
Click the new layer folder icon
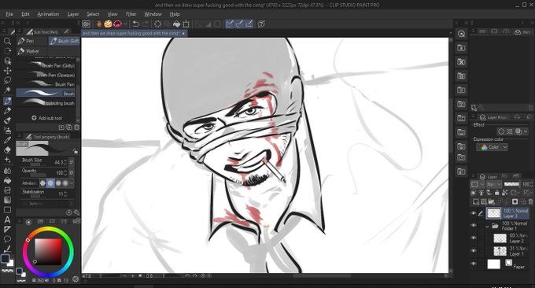point(491,201)
